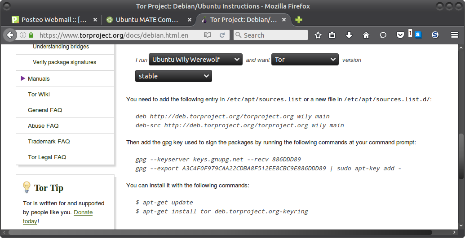Click the vertical scrollbar down arrow
Viewport: 465px width, 238px height.
(461, 225)
